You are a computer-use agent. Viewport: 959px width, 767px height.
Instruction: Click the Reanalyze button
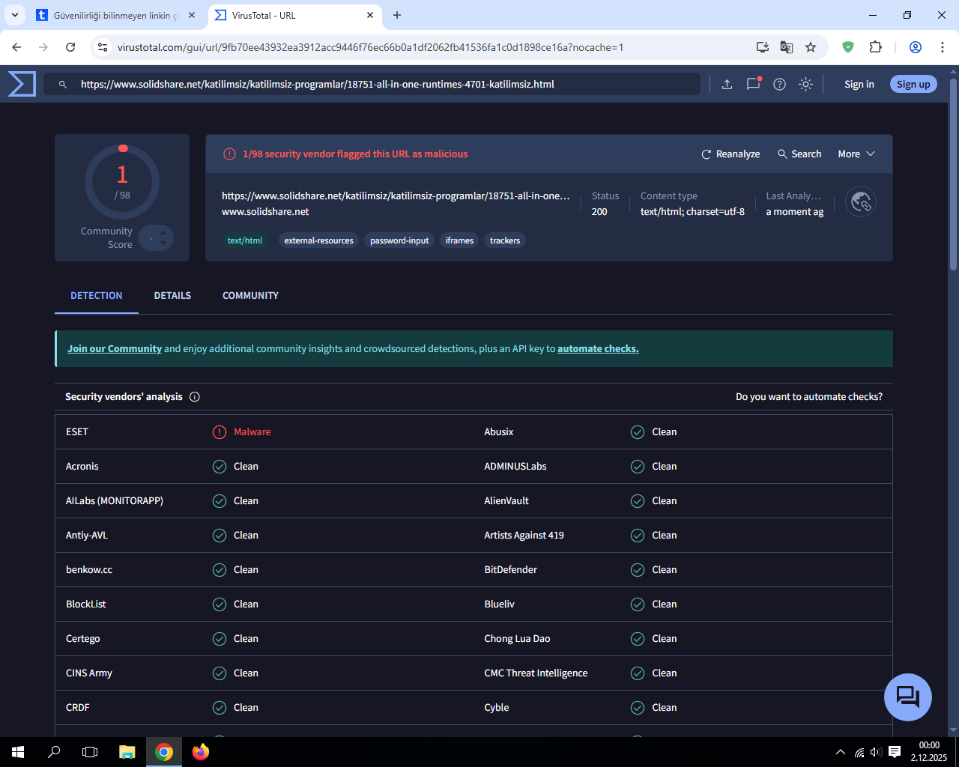click(730, 154)
